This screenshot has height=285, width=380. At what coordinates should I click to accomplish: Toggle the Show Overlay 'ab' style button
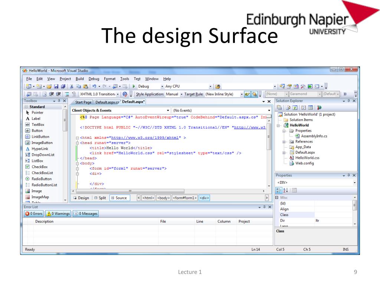[247, 94]
